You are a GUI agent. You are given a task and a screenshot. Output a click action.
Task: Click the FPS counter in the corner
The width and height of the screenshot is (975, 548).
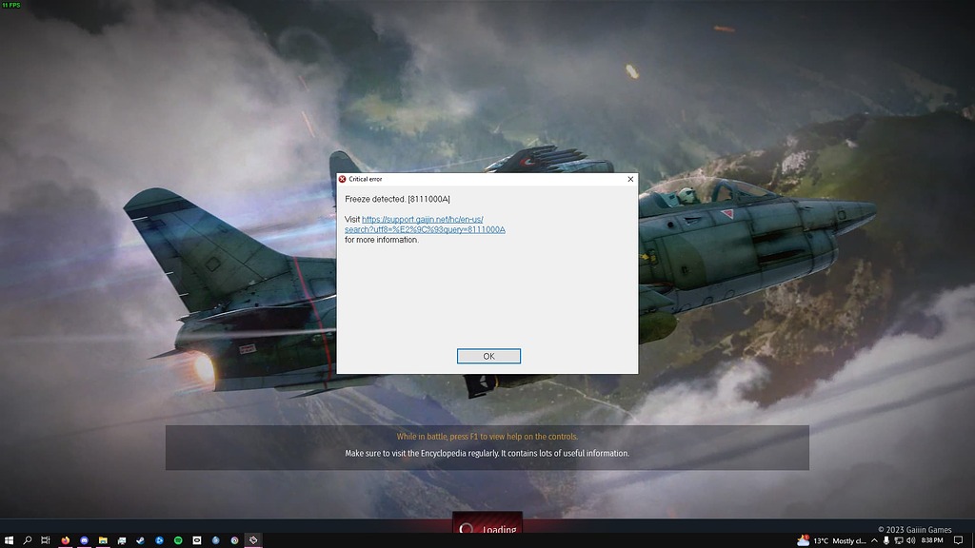click(x=10, y=5)
